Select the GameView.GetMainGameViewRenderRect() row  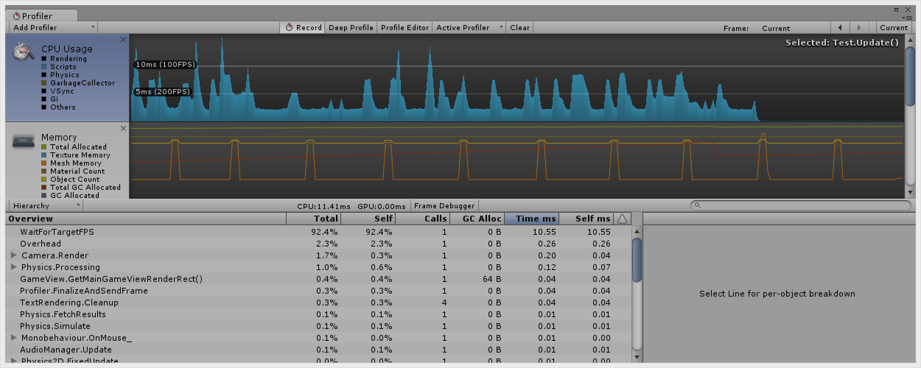coord(318,279)
